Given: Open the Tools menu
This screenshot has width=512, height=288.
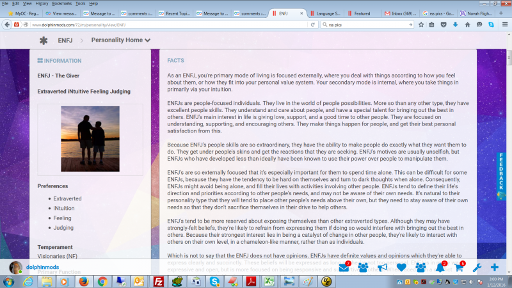Looking at the screenshot, I should (x=81, y=4).
